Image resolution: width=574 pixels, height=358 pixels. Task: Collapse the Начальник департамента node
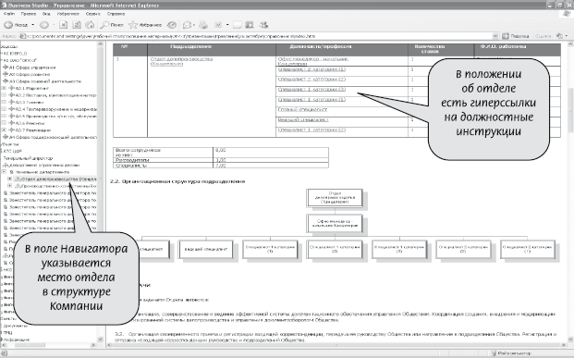tap(4, 172)
